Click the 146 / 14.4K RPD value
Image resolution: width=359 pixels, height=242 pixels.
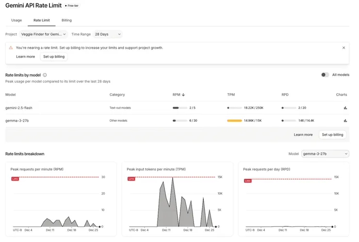click(306, 121)
